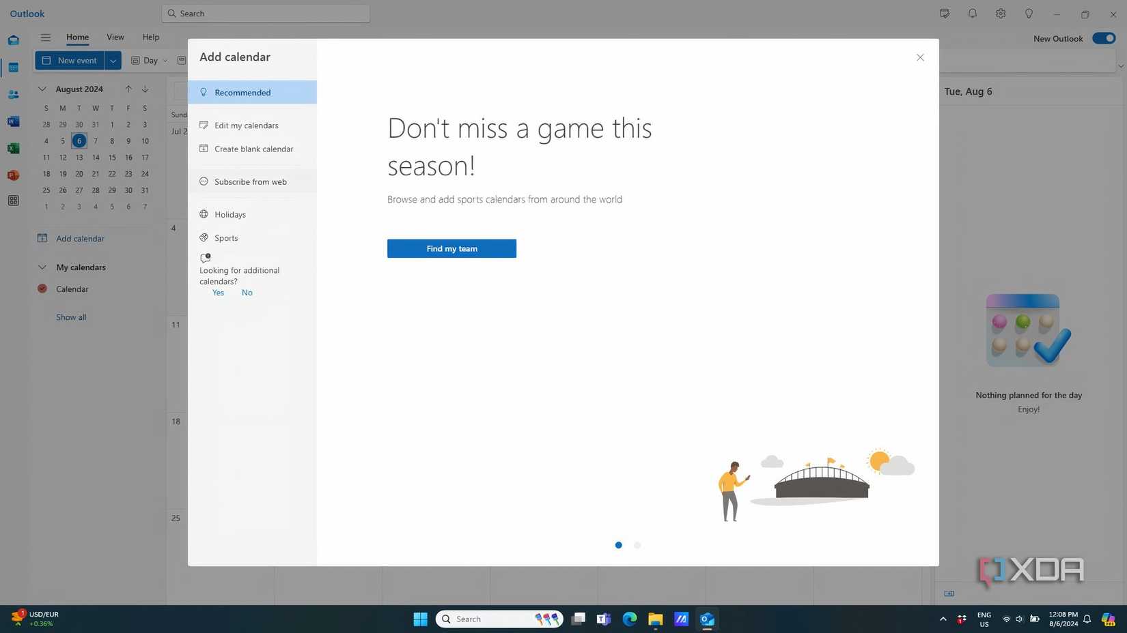The image size is (1127, 633).
Task: Toggle the Calendar color checkbox
Action: (x=42, y=289)
